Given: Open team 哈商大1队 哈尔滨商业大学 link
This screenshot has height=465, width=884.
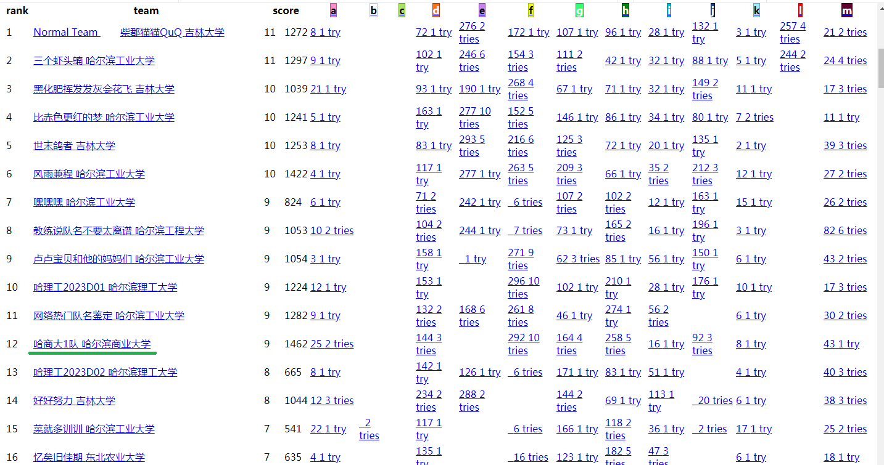Looking at the screenshot, I should click(92, 344).
